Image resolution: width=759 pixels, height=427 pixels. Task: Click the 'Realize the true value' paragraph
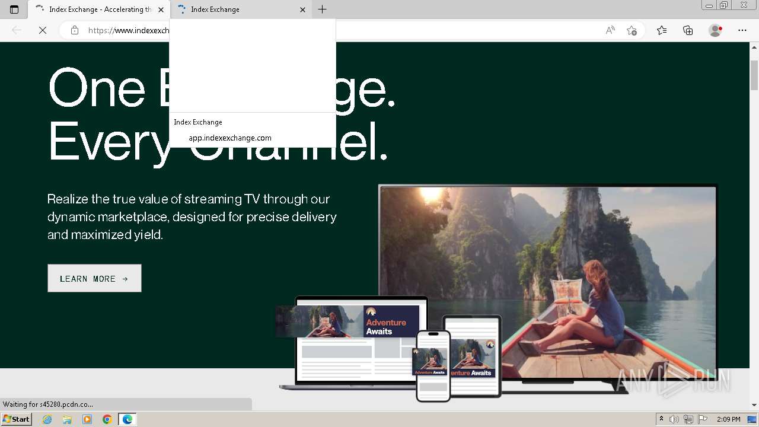coord(192,216)
